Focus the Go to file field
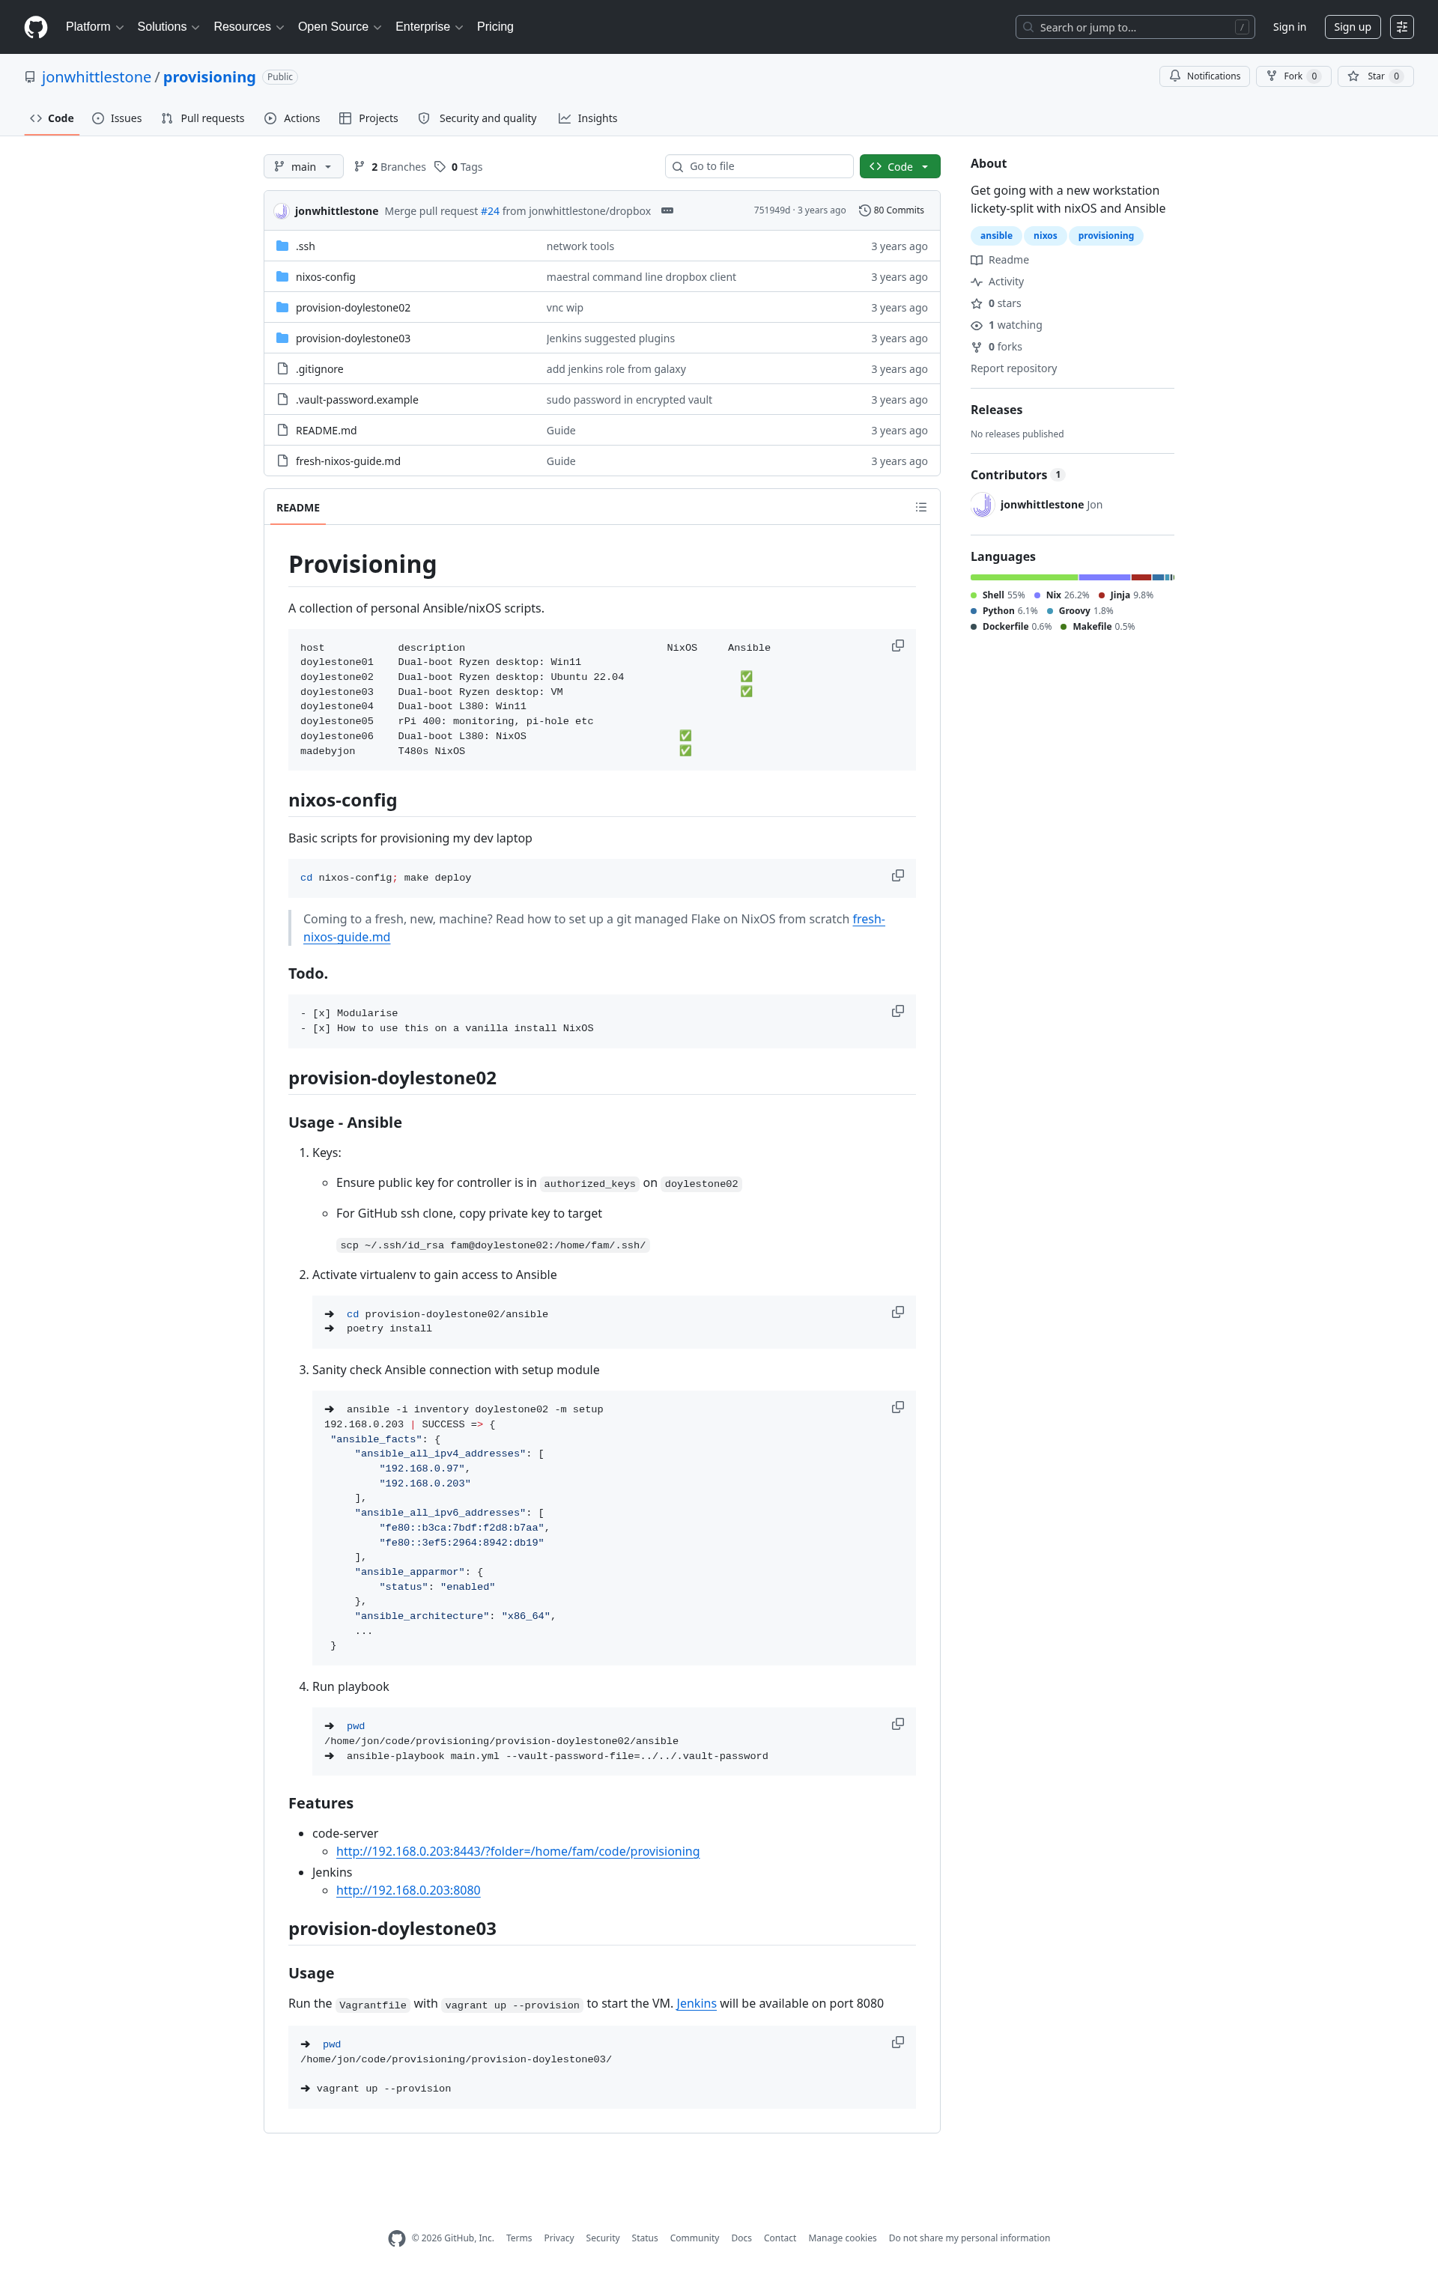 click(x=759, y=166)
